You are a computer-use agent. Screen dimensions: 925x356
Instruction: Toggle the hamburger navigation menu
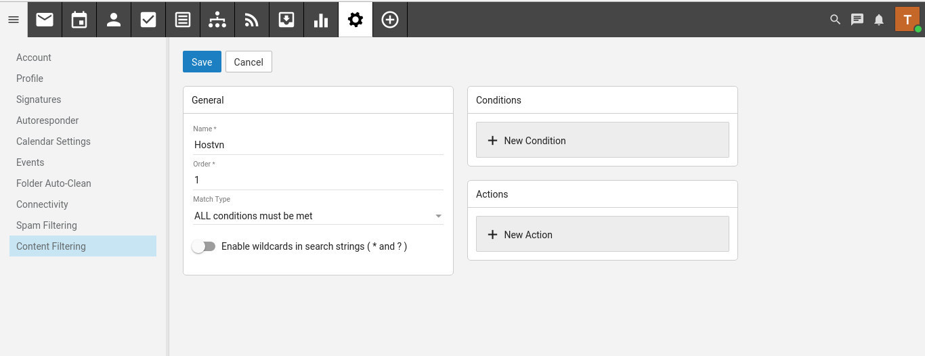click(14, 20)
